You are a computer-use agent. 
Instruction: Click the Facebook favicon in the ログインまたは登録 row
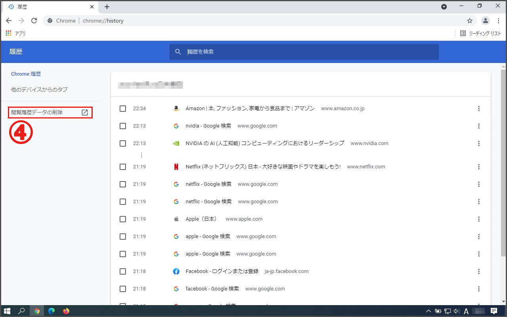176,271
